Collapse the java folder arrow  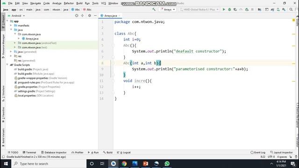pyautogui.click(x=11, y=30)
